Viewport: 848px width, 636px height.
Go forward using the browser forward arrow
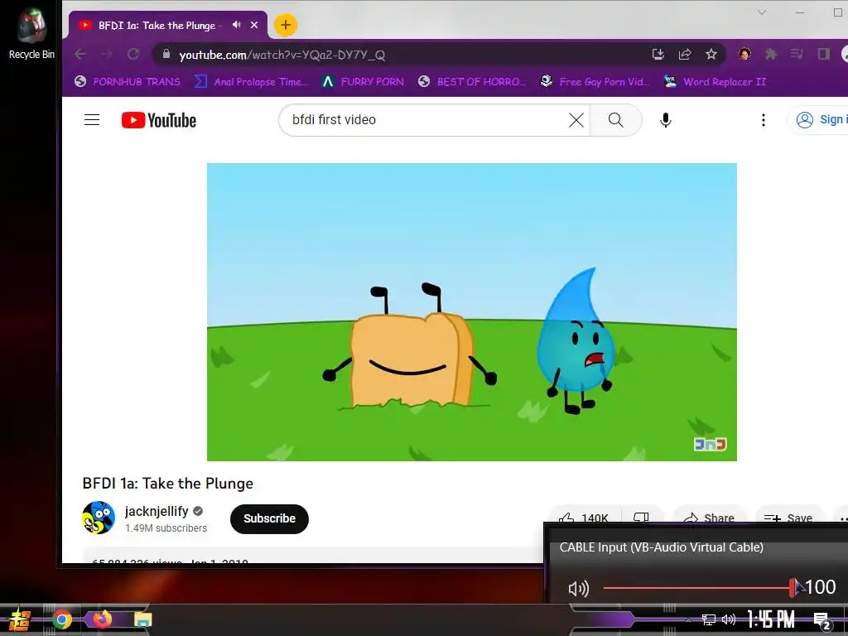107,54
